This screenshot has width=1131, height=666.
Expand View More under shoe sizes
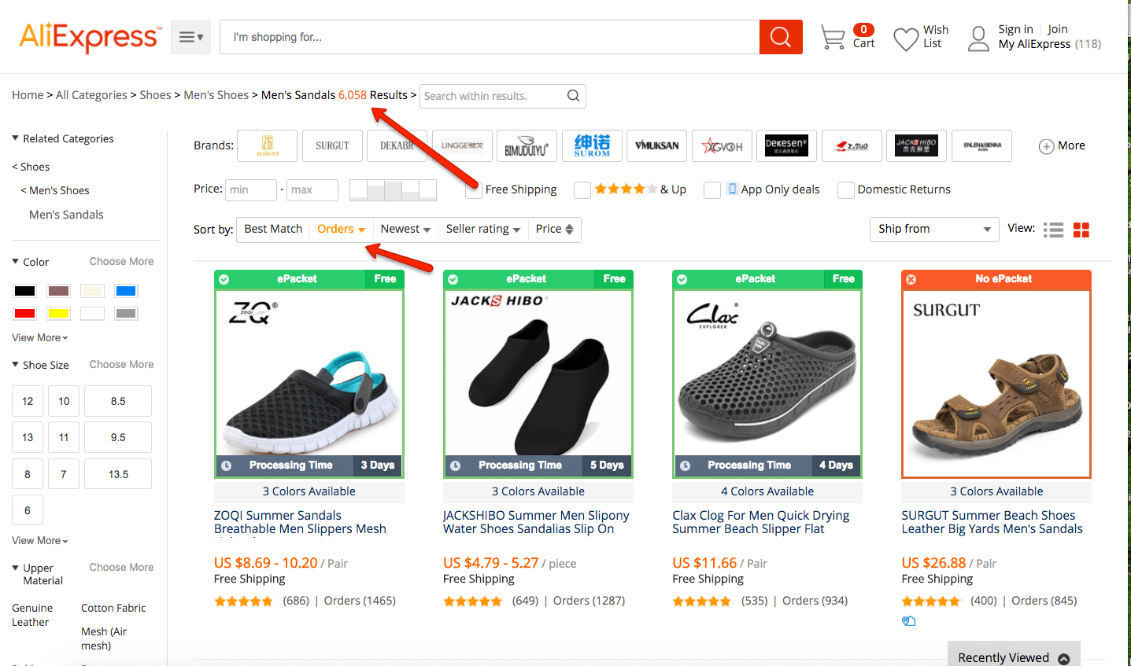coord(39,541)
